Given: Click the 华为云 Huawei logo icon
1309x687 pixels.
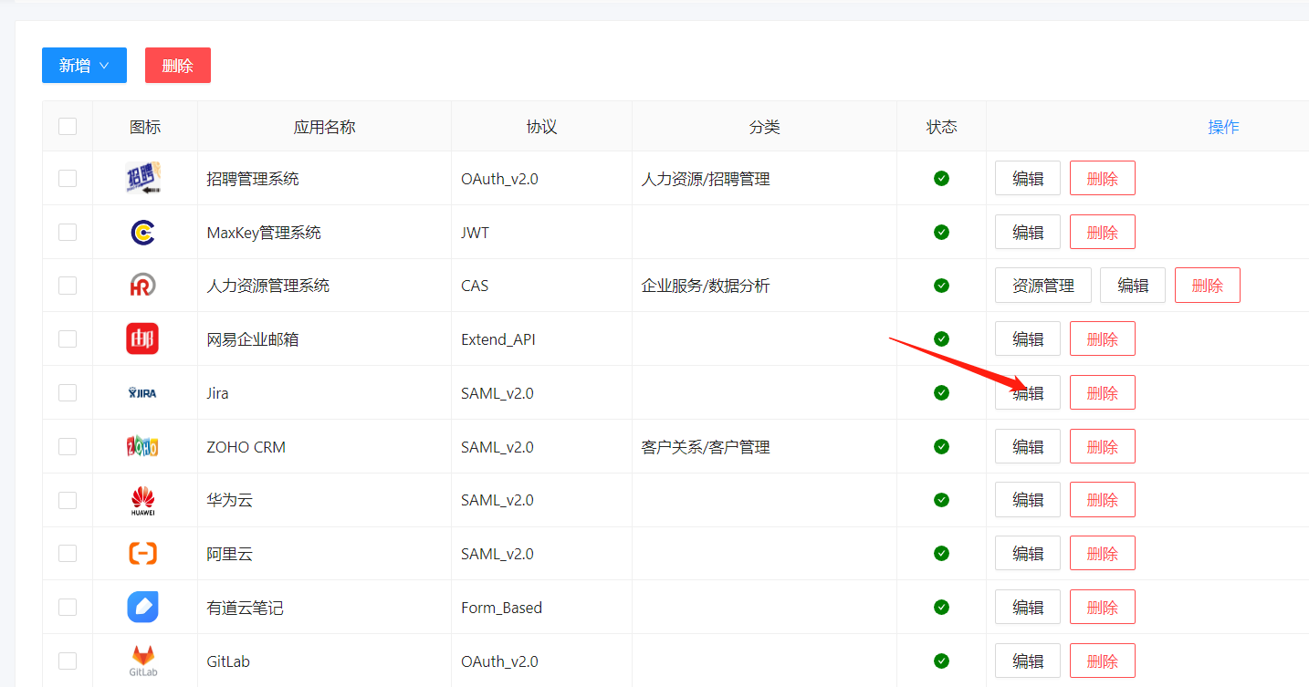Looking at the screenshot, I should 142,500.
